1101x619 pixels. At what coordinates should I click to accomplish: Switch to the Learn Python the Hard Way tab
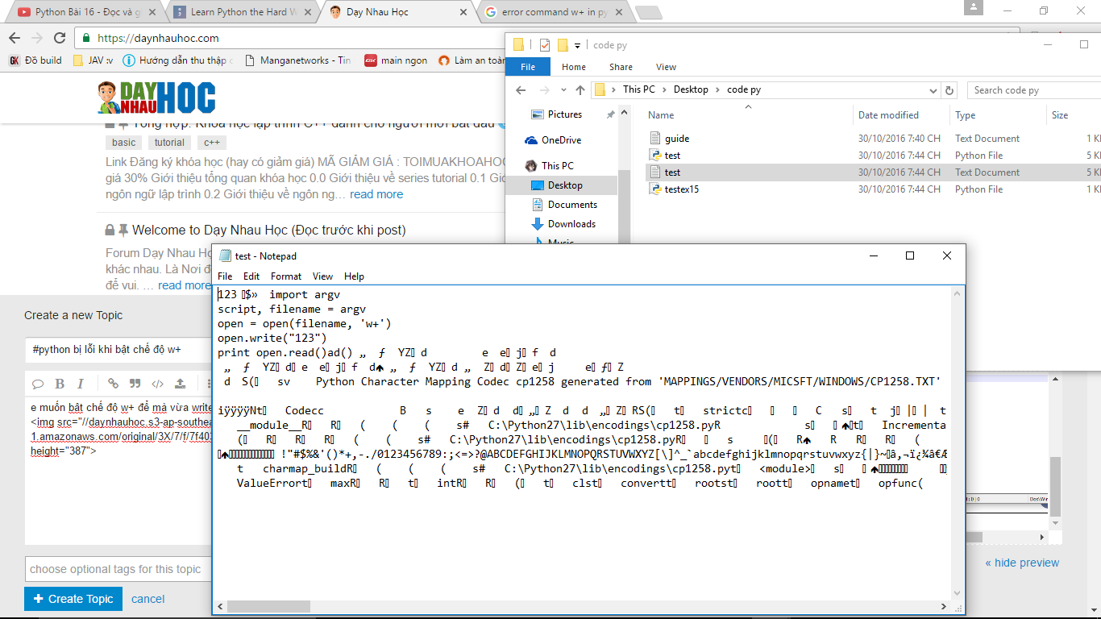(x=242, y=12)
